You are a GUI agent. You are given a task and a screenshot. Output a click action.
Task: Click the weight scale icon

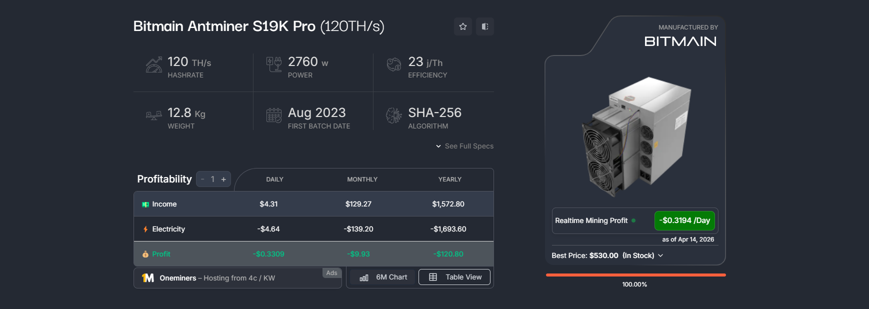pyautogui.click(x=153, y=115)
